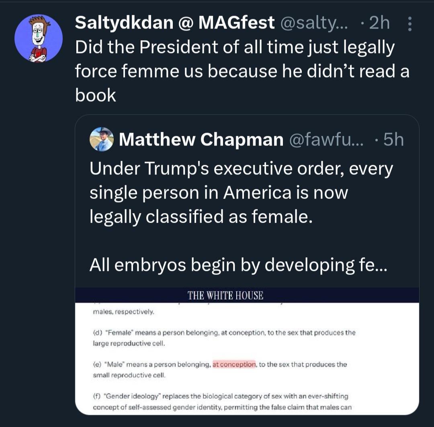The width and height of the screenshot is (434, 427).
Task: Open Saltydkdan's cartoon profile avatar
Action: [39, 39]
